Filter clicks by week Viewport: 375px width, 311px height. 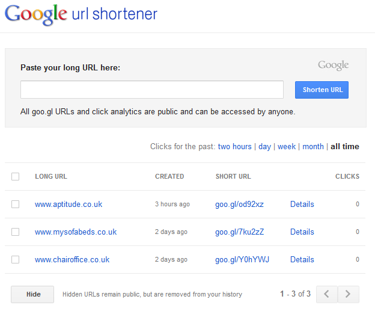coord(287,146)
